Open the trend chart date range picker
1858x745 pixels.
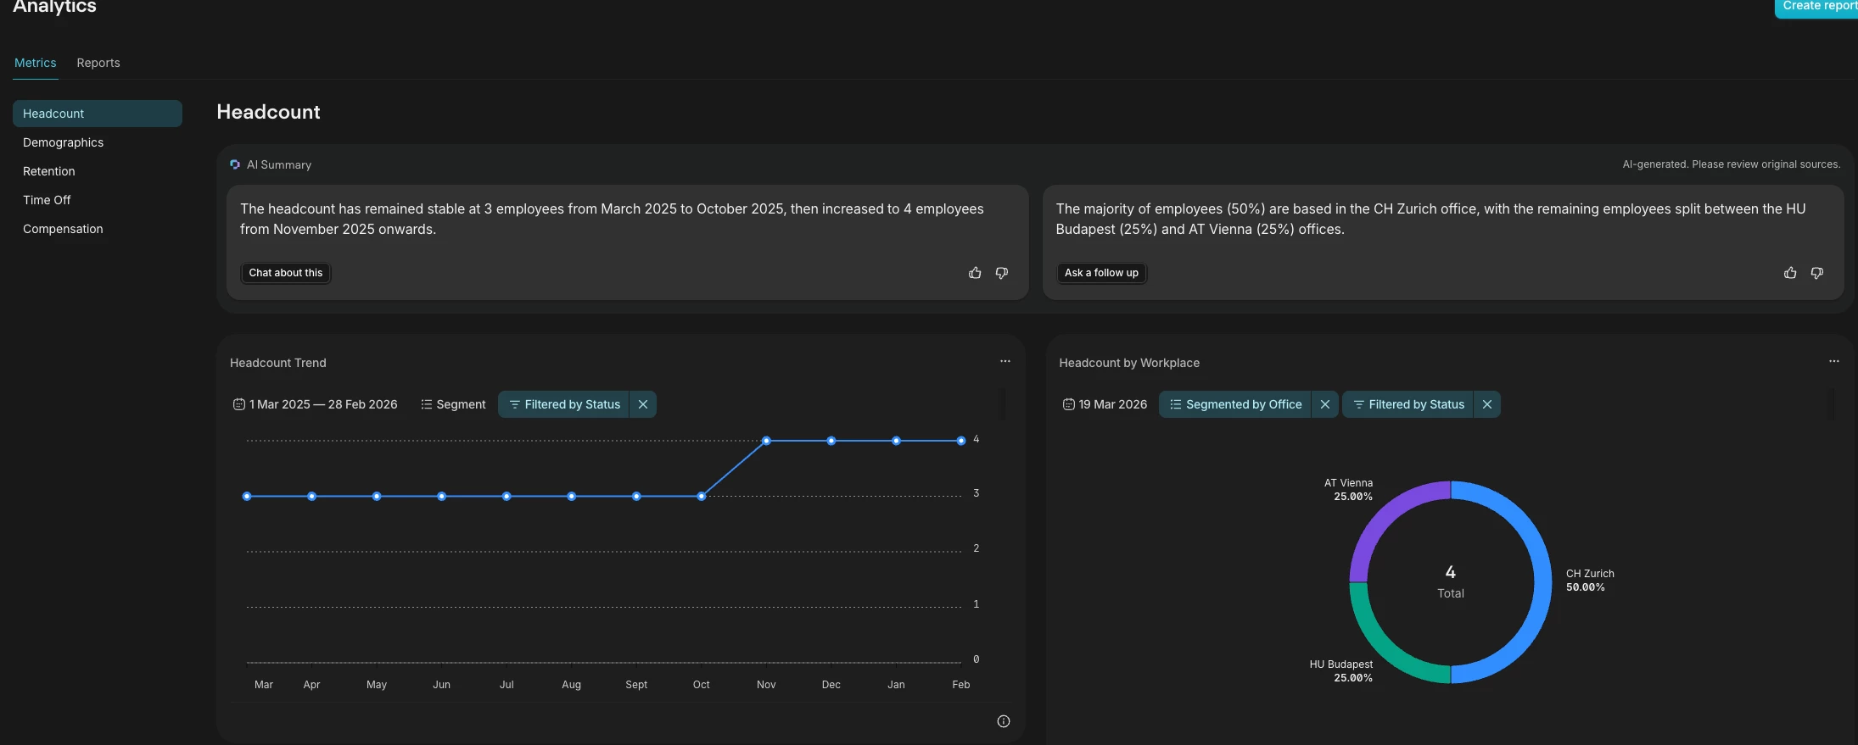pyautogui.click(x=316, y=404)
